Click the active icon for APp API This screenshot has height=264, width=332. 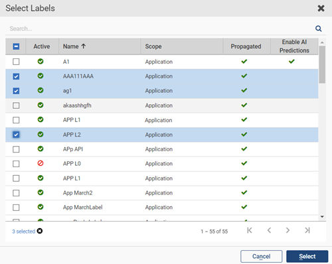pos(41,149)
